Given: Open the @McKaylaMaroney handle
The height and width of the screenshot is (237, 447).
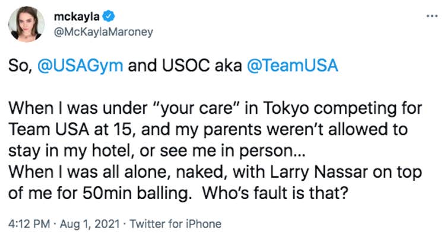Looking at the screenshot, I should click(90, 30).
